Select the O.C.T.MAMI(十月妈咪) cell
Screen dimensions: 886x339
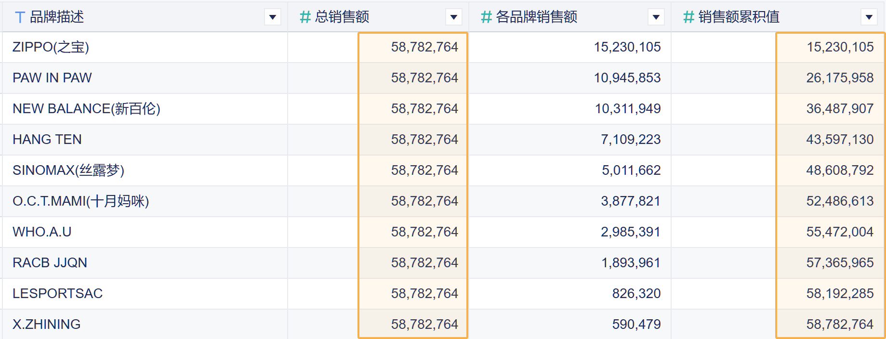[80, 201]
